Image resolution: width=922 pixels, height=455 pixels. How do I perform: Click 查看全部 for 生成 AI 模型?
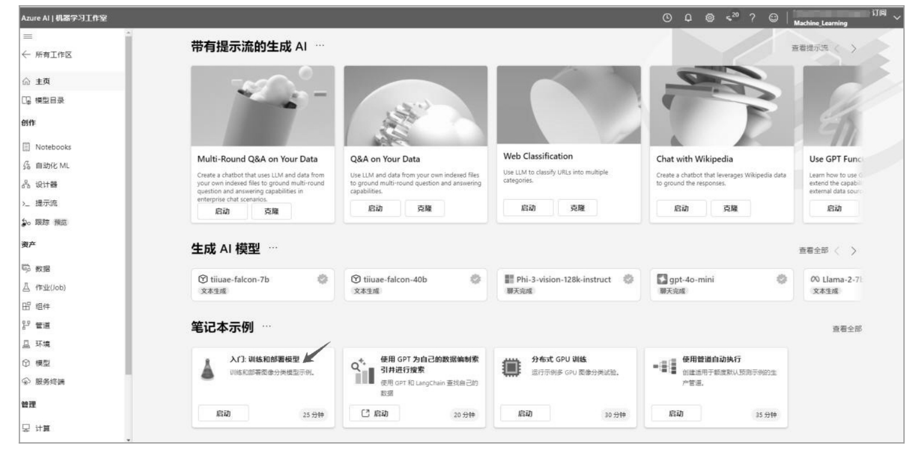coord(814,251)
